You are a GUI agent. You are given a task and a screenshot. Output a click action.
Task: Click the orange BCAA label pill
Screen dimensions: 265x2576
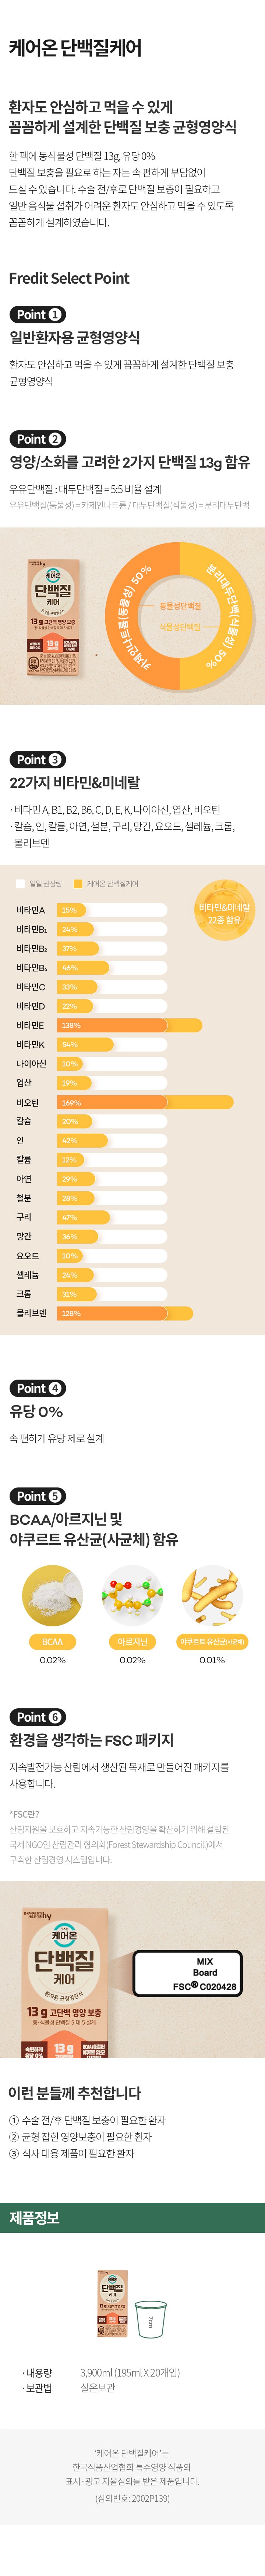52,1642
